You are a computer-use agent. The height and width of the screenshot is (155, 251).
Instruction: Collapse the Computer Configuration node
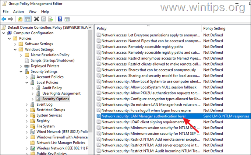(4, 33)
